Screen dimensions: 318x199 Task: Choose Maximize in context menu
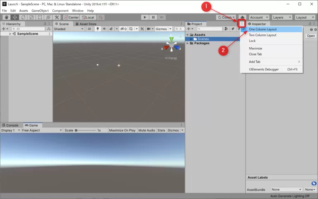(271, 49)
